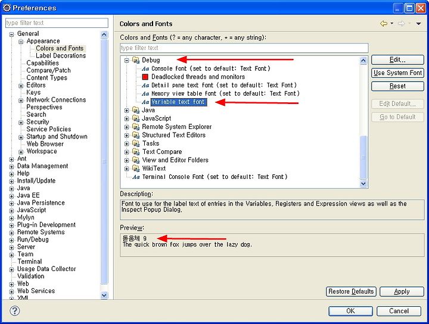429x324 pixels.
Task: Click the Structured Text Editors folder icon
Action: (136, 135)
